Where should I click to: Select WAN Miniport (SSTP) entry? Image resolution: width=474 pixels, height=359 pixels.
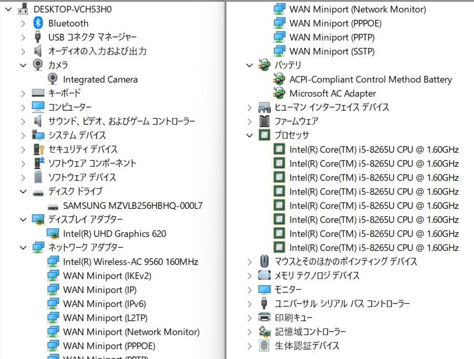[x=332, y=51]
